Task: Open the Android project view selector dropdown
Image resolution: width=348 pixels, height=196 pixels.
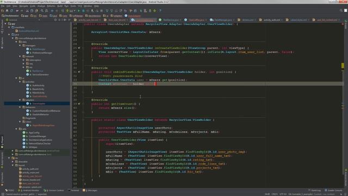Action: coord(23,20)
